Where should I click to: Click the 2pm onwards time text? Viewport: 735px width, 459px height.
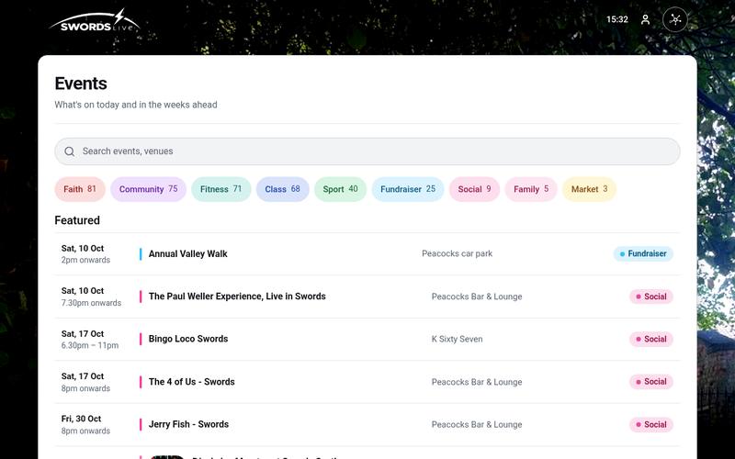coord(85,260)
